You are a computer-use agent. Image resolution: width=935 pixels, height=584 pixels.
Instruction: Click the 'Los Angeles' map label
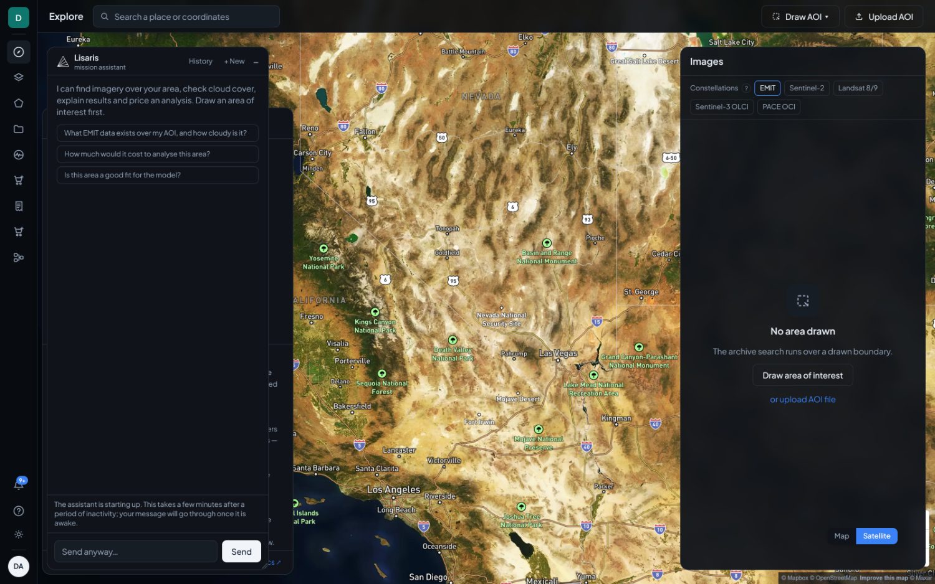[393, 490]
